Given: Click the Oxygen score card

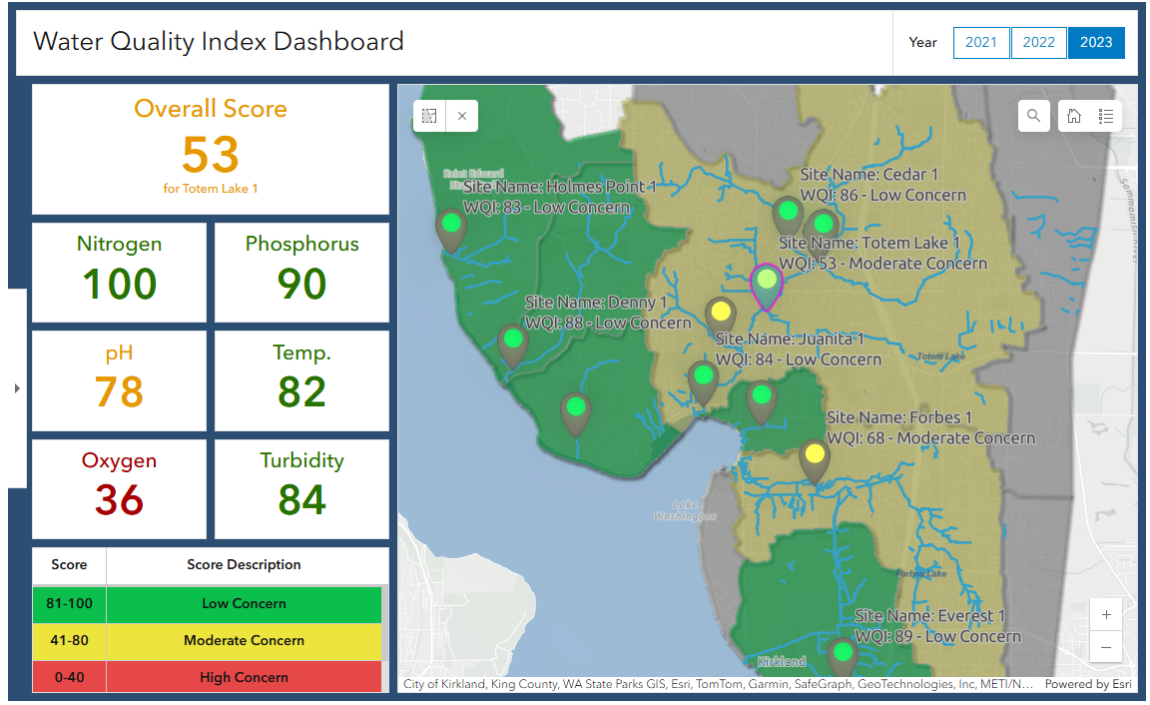Looking at the screenshot, I should [x=119, y=488].
